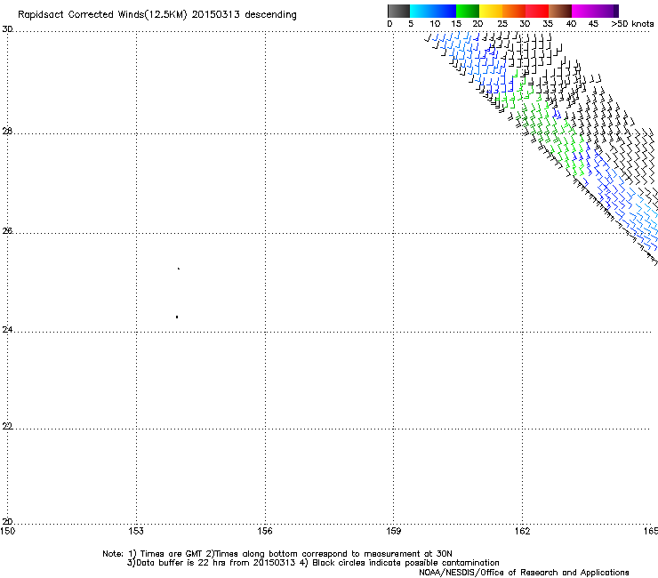This screenshot has width=658, height=578.
Task: Click longitude label '156' on bottom axis
Action: [265, 532]
